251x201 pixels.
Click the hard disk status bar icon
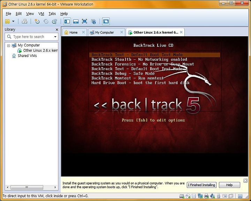pos(182,196)
